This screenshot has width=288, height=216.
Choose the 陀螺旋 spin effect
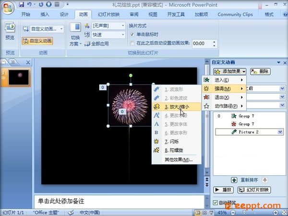coord(176,150)
